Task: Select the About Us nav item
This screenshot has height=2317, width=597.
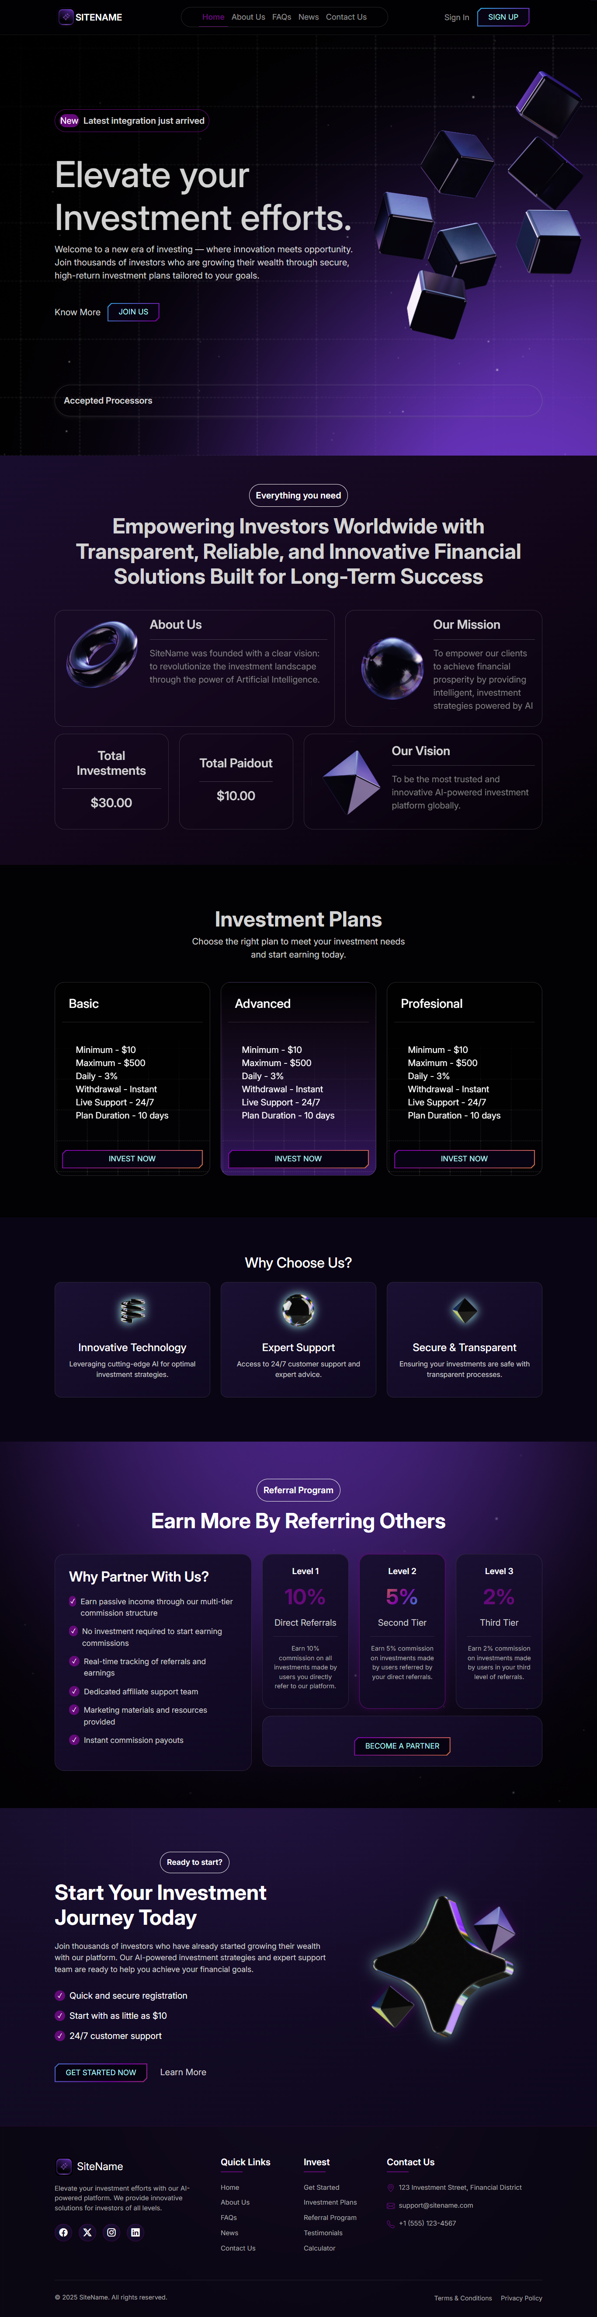Action: (x=248, y=17)
